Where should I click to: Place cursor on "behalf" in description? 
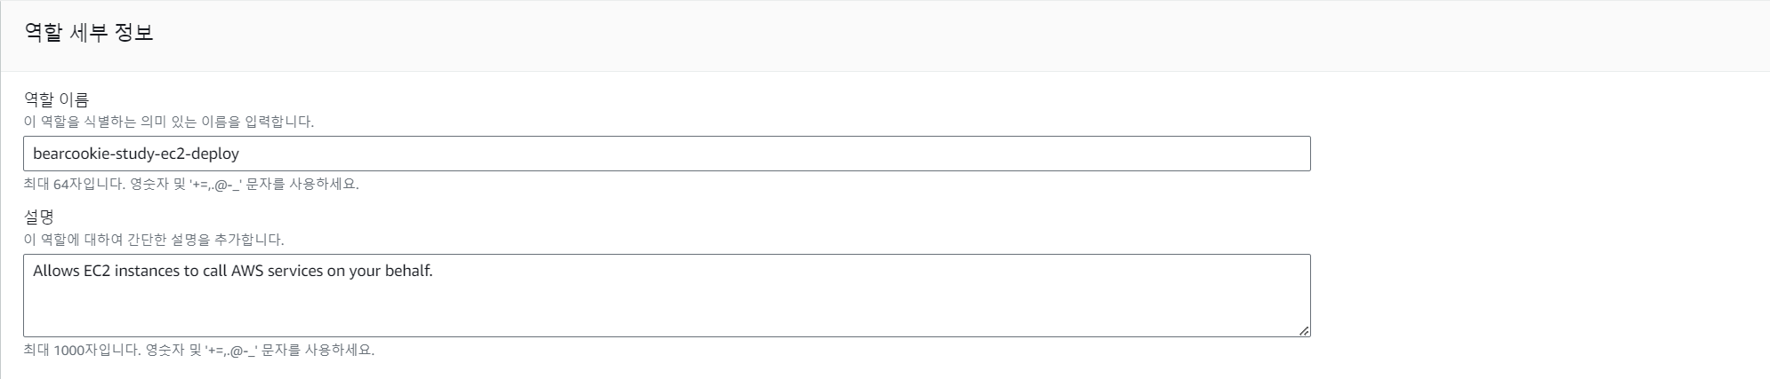point(408,272)
